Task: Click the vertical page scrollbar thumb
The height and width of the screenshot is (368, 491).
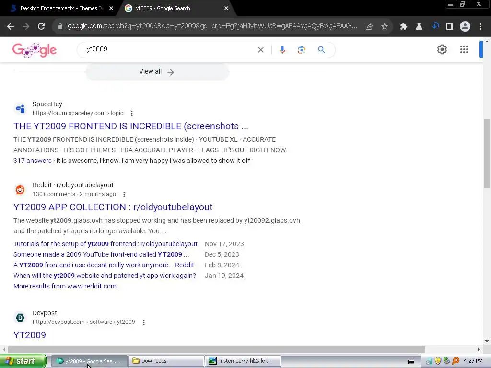Action: pyautogui.click(x=487, y=153)
